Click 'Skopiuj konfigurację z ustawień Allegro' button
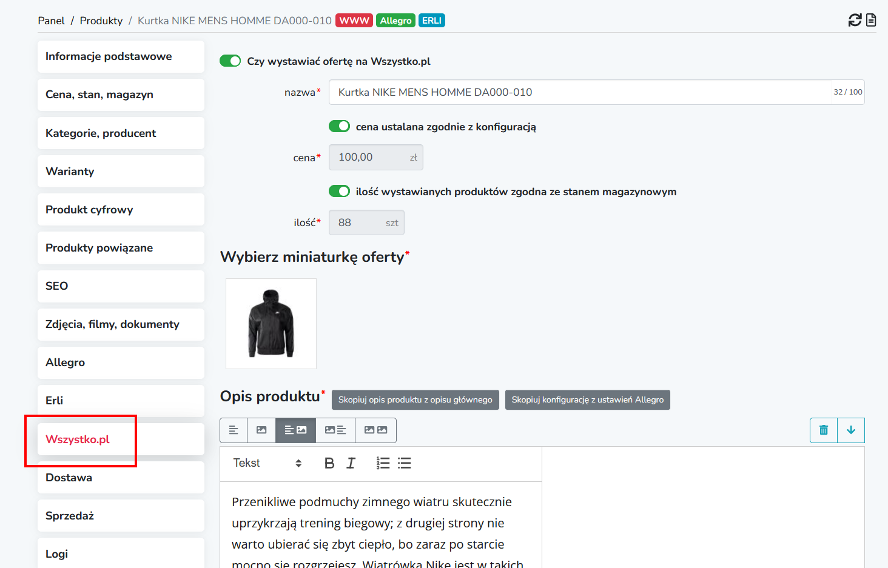Screen dimensions: 888x568 pos(588,399)
